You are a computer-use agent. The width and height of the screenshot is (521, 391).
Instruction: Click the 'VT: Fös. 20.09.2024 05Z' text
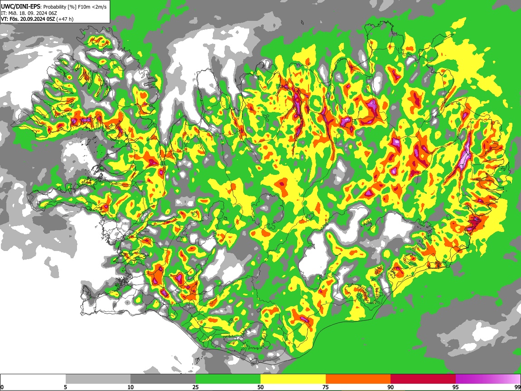tap(28, 19)
